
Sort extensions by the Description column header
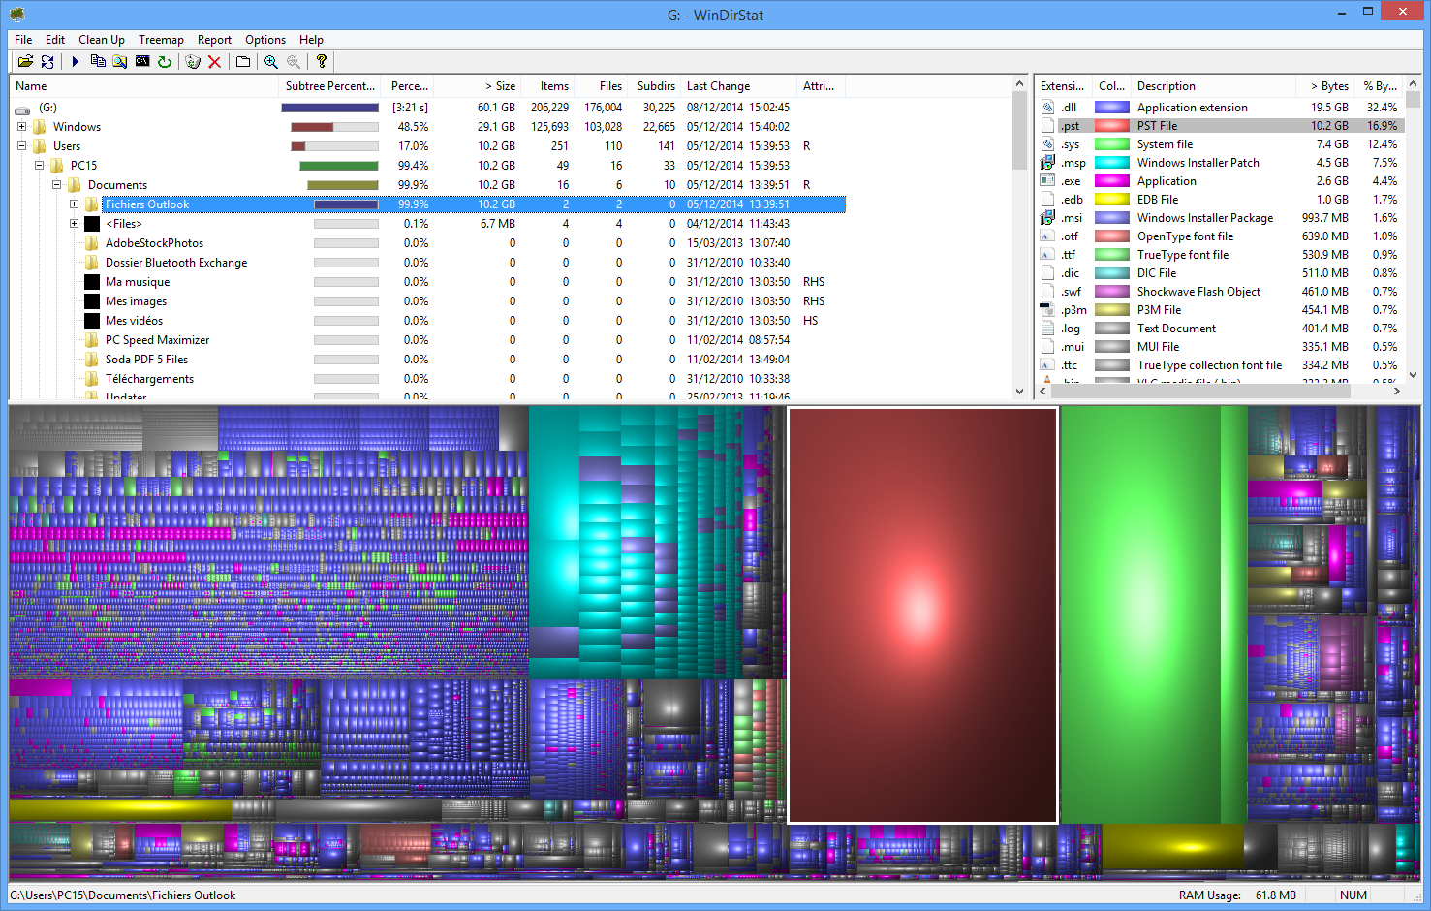[1166, 86]
